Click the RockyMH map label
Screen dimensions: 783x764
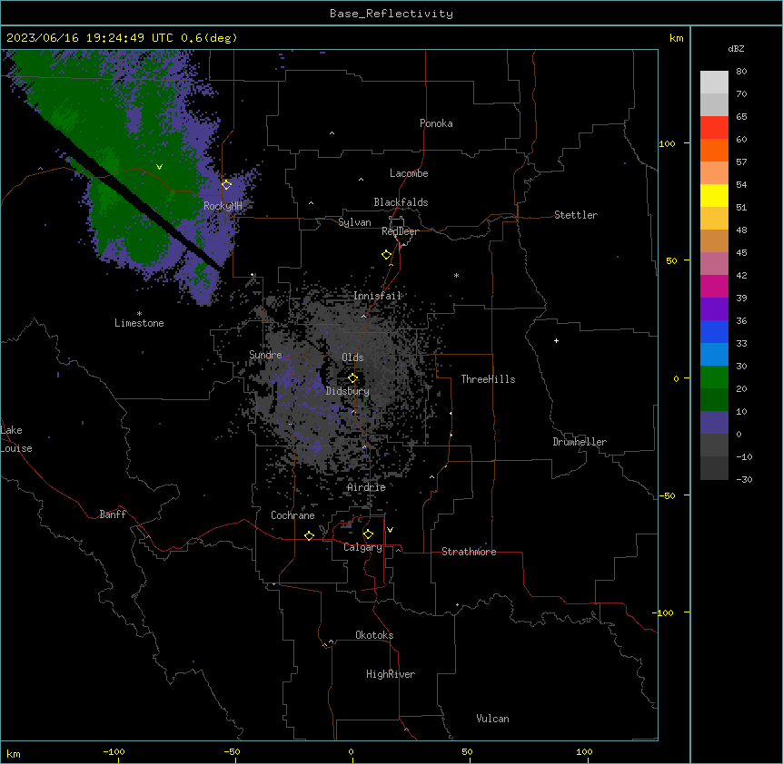pos(223,206)
